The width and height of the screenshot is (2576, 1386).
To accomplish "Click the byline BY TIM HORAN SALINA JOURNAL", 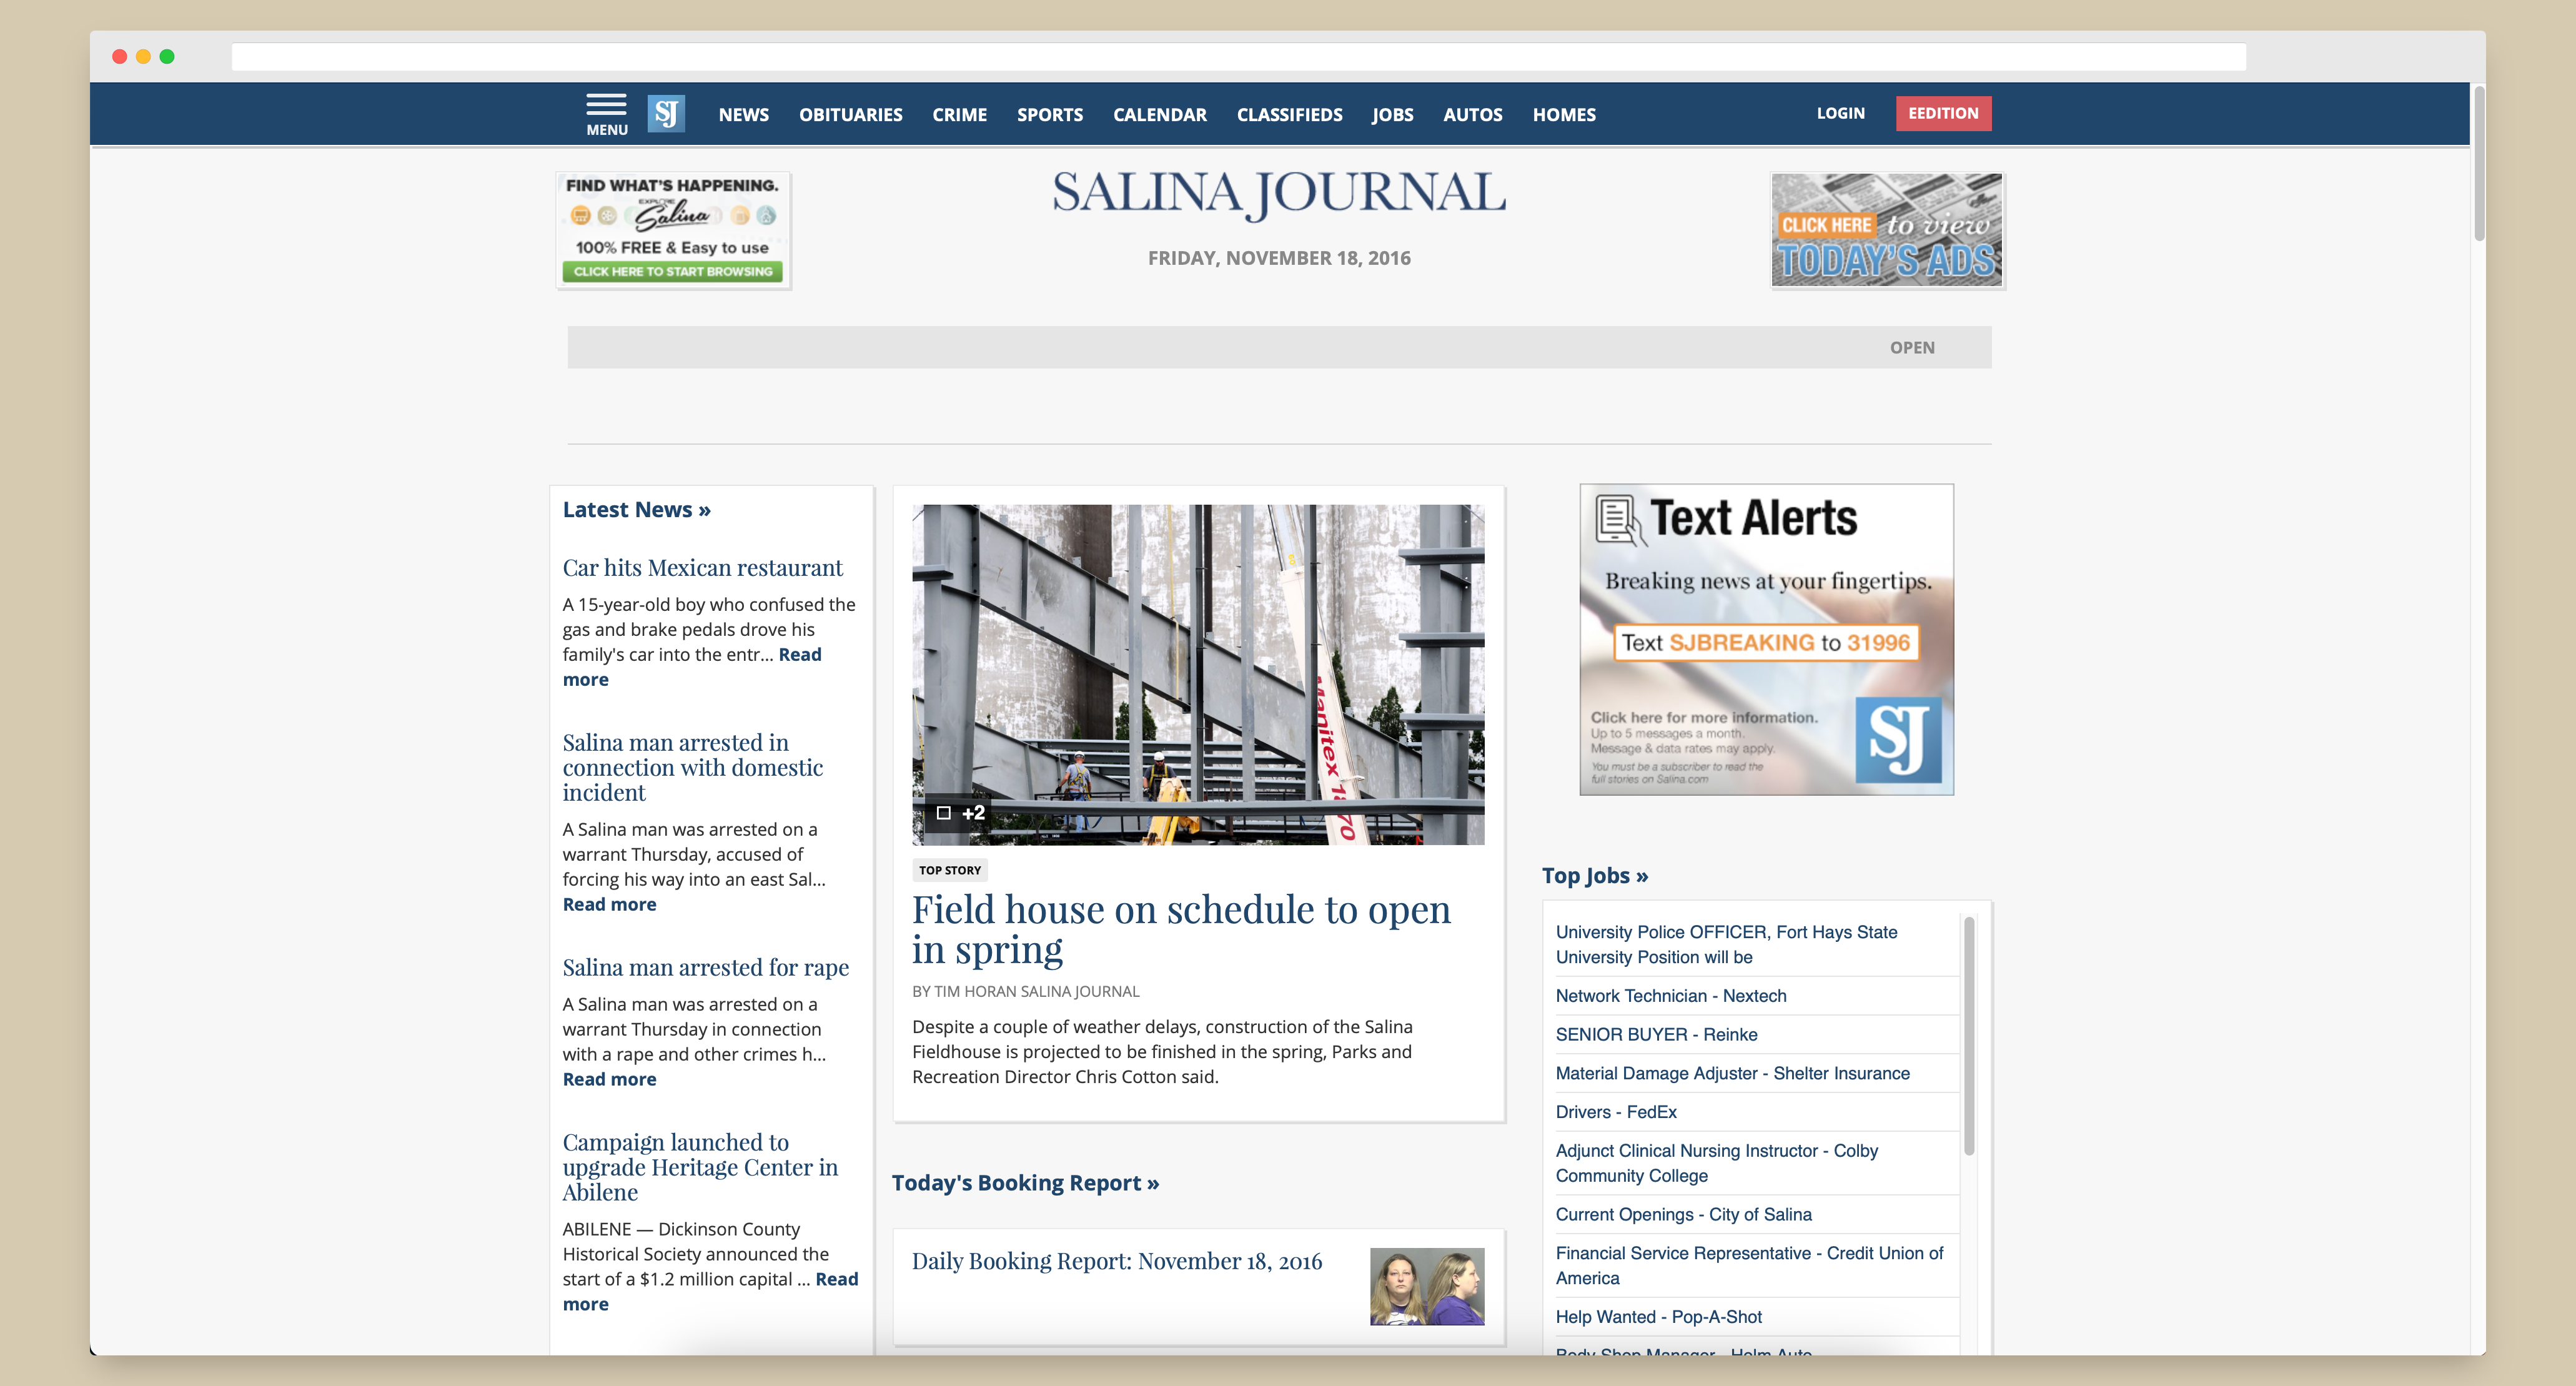I will (x=1025, y=991).
